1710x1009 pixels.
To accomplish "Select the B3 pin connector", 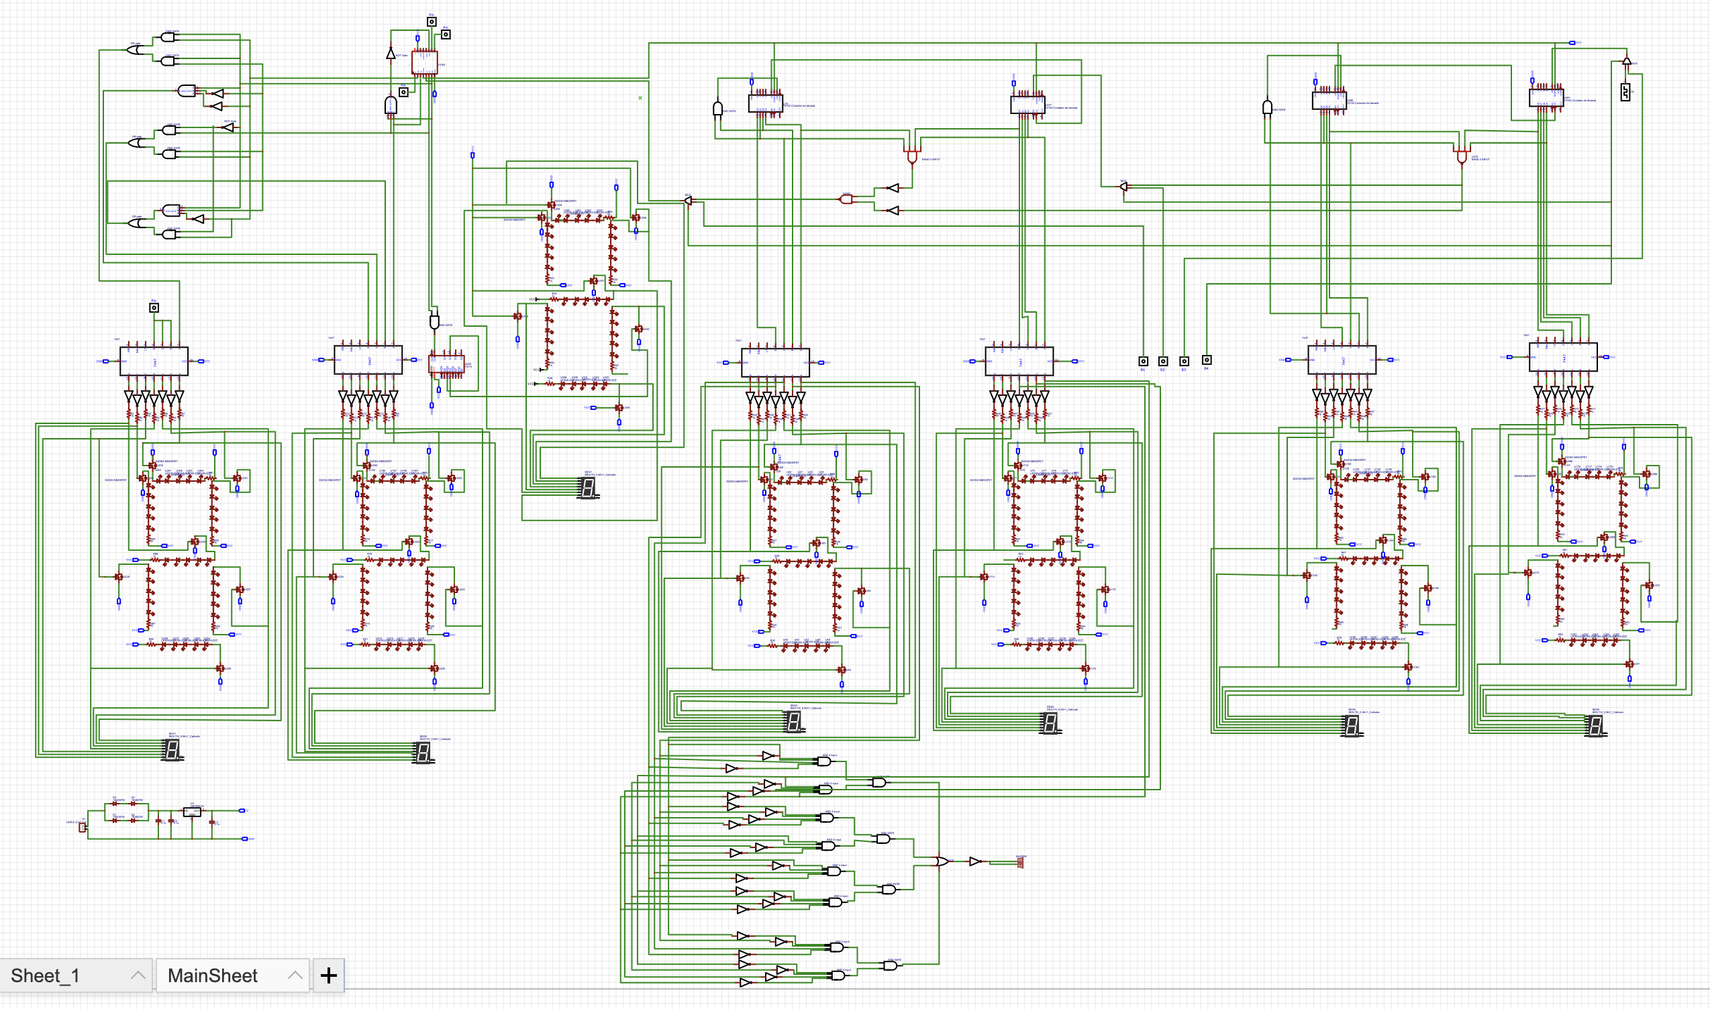I will [x=1185, y=362].
